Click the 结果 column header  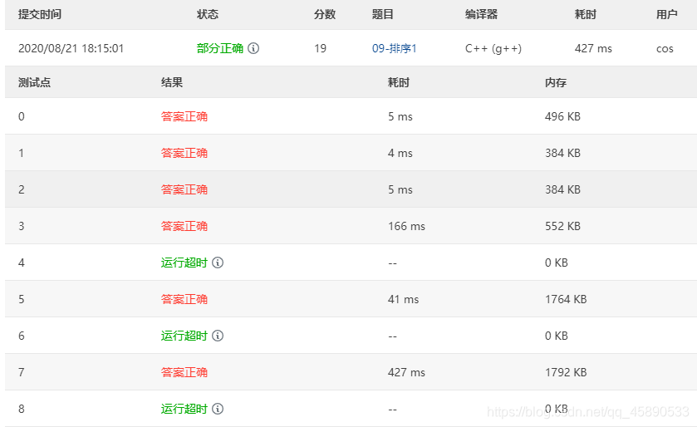(x=172, y=82)
